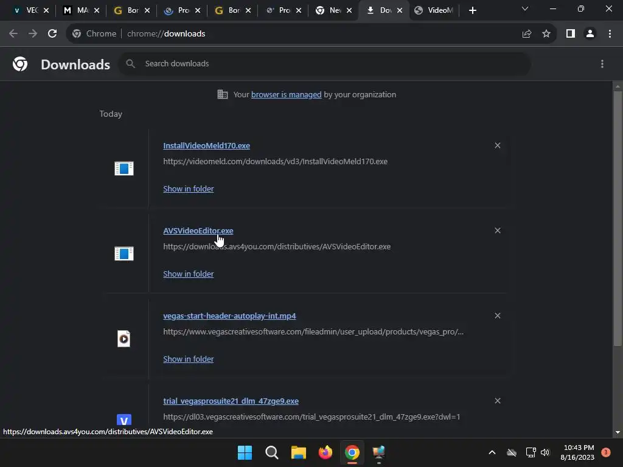The image size is (623, 467).
Task: Open Firefox from the taskbar
Action: [x=325, y=452]
